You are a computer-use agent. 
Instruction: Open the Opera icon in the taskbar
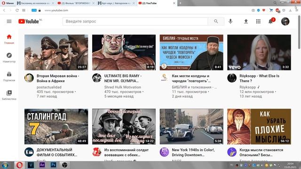(x=19, y=165)
